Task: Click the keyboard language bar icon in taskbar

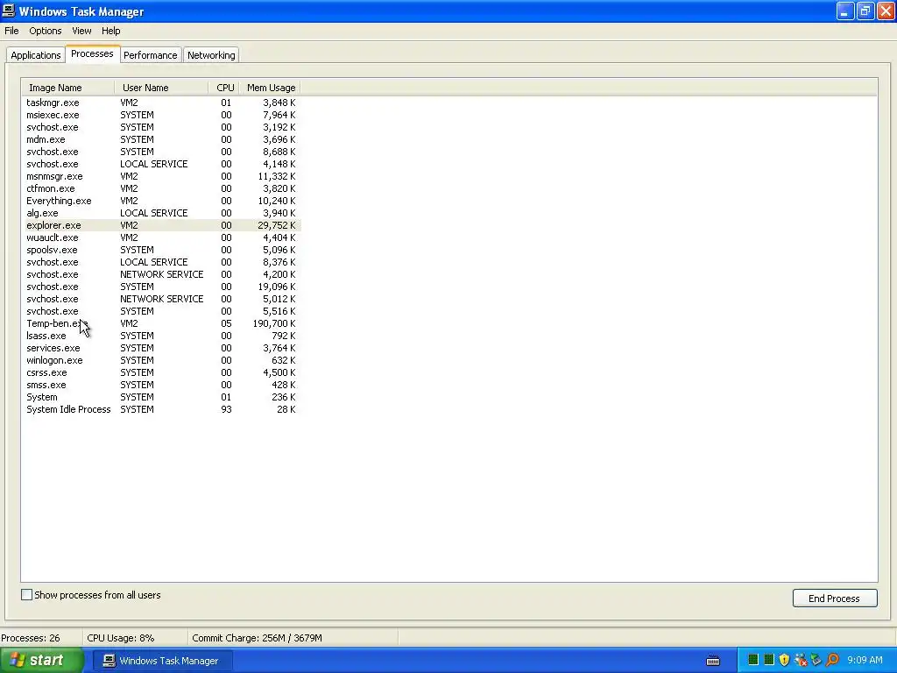Action: [x=713, y=661]
